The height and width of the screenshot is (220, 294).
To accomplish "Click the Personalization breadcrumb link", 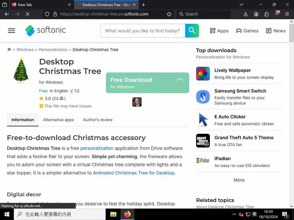I will coord(53,50).
